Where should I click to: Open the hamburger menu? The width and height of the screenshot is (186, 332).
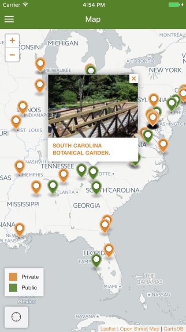pyautogui.click(x=9, y=19)
